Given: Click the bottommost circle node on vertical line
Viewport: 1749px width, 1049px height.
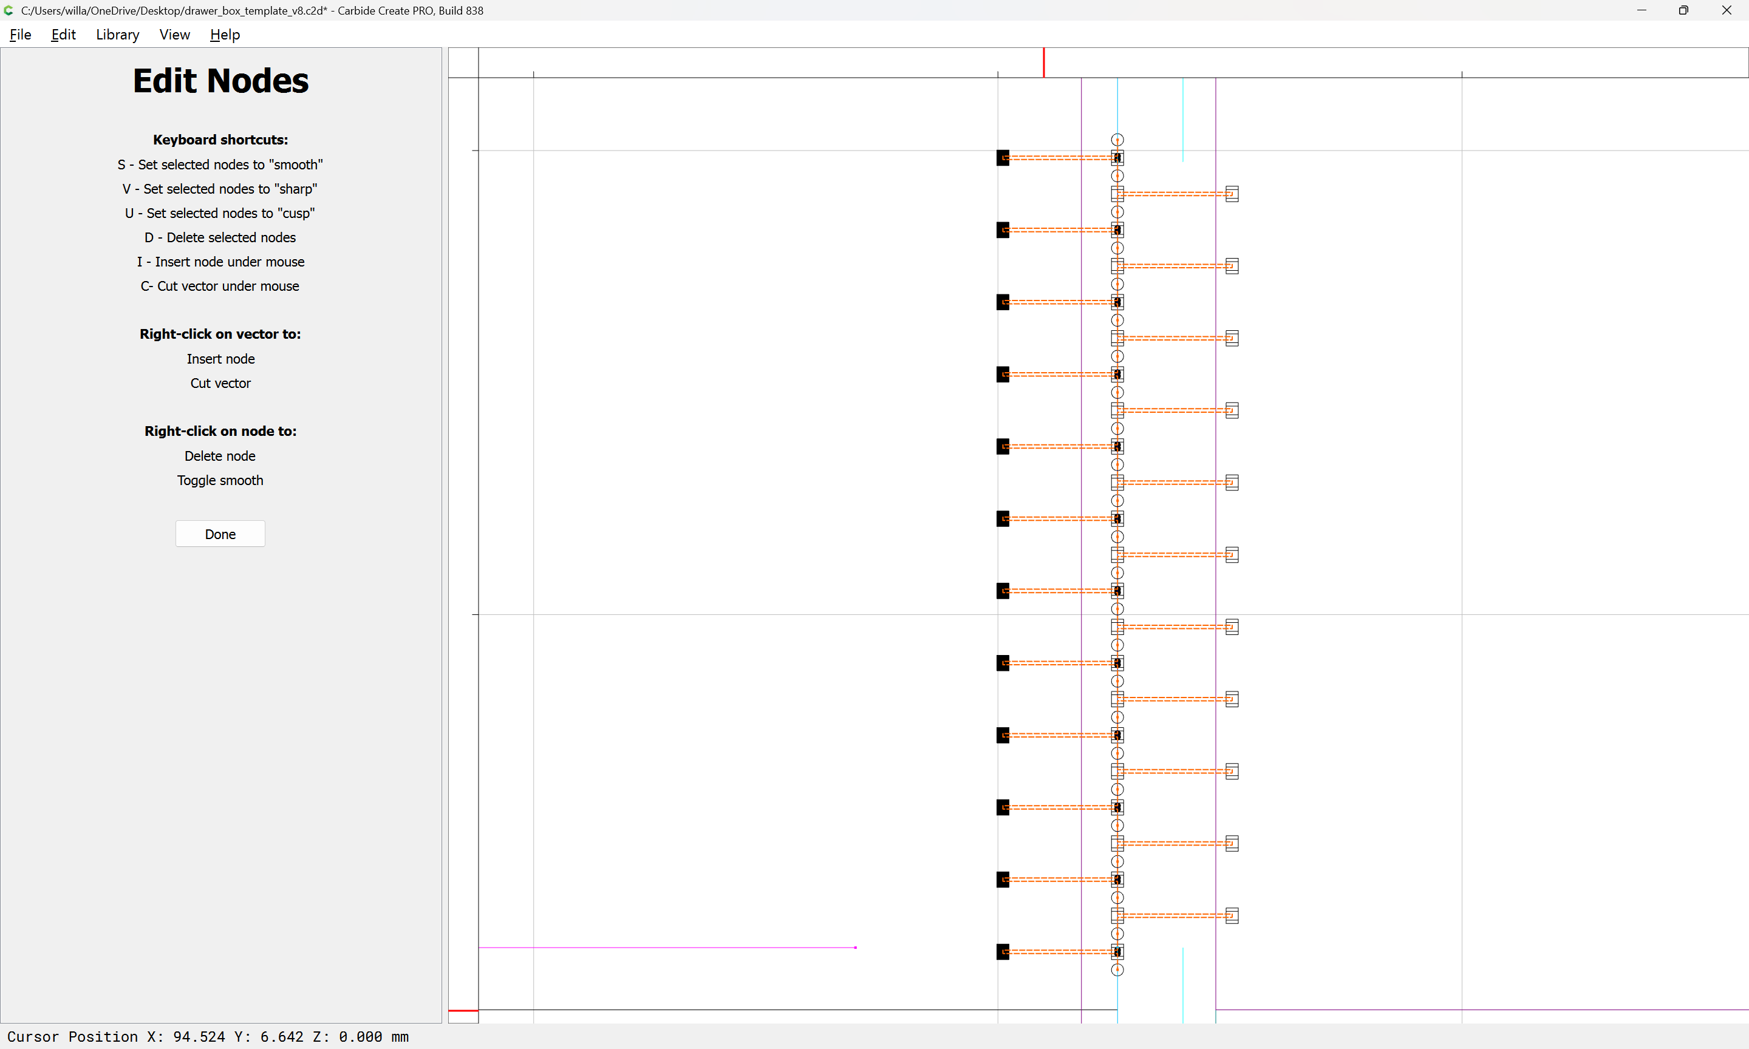Looking at the screenshot, I should (x=1117, y=970).
